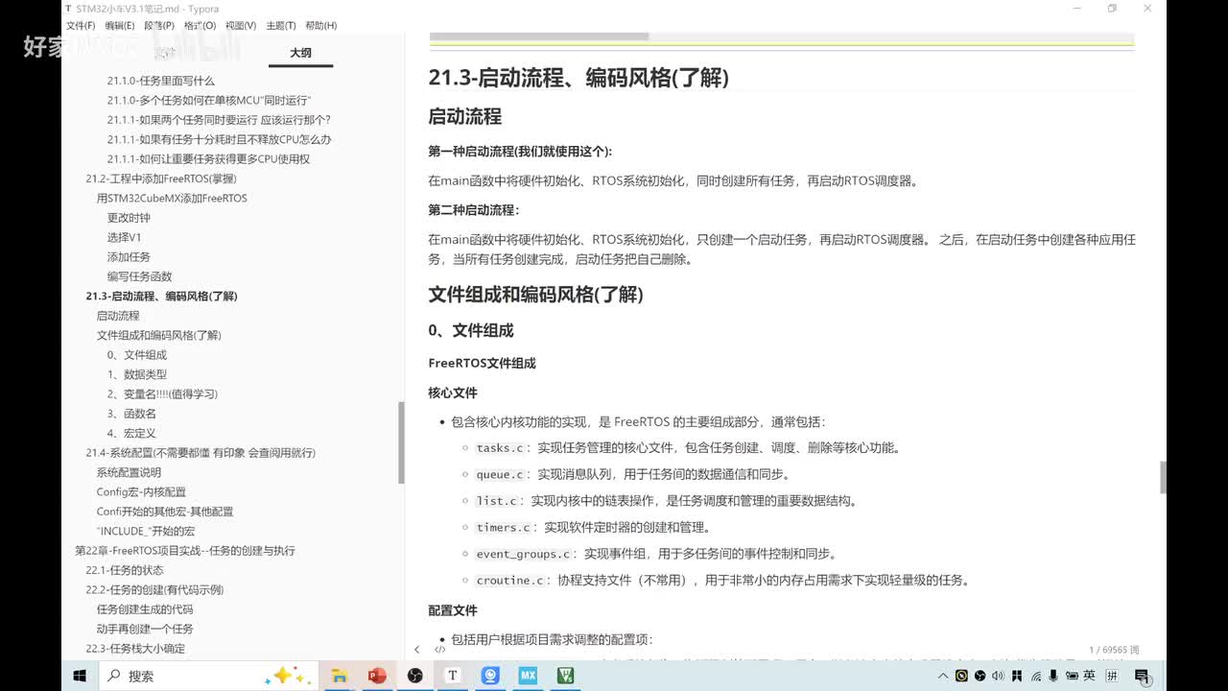This screenshot has height=691, width=1228.
Task: Open 22.1-任务的状态 in outline
Action: click(125, 570)
